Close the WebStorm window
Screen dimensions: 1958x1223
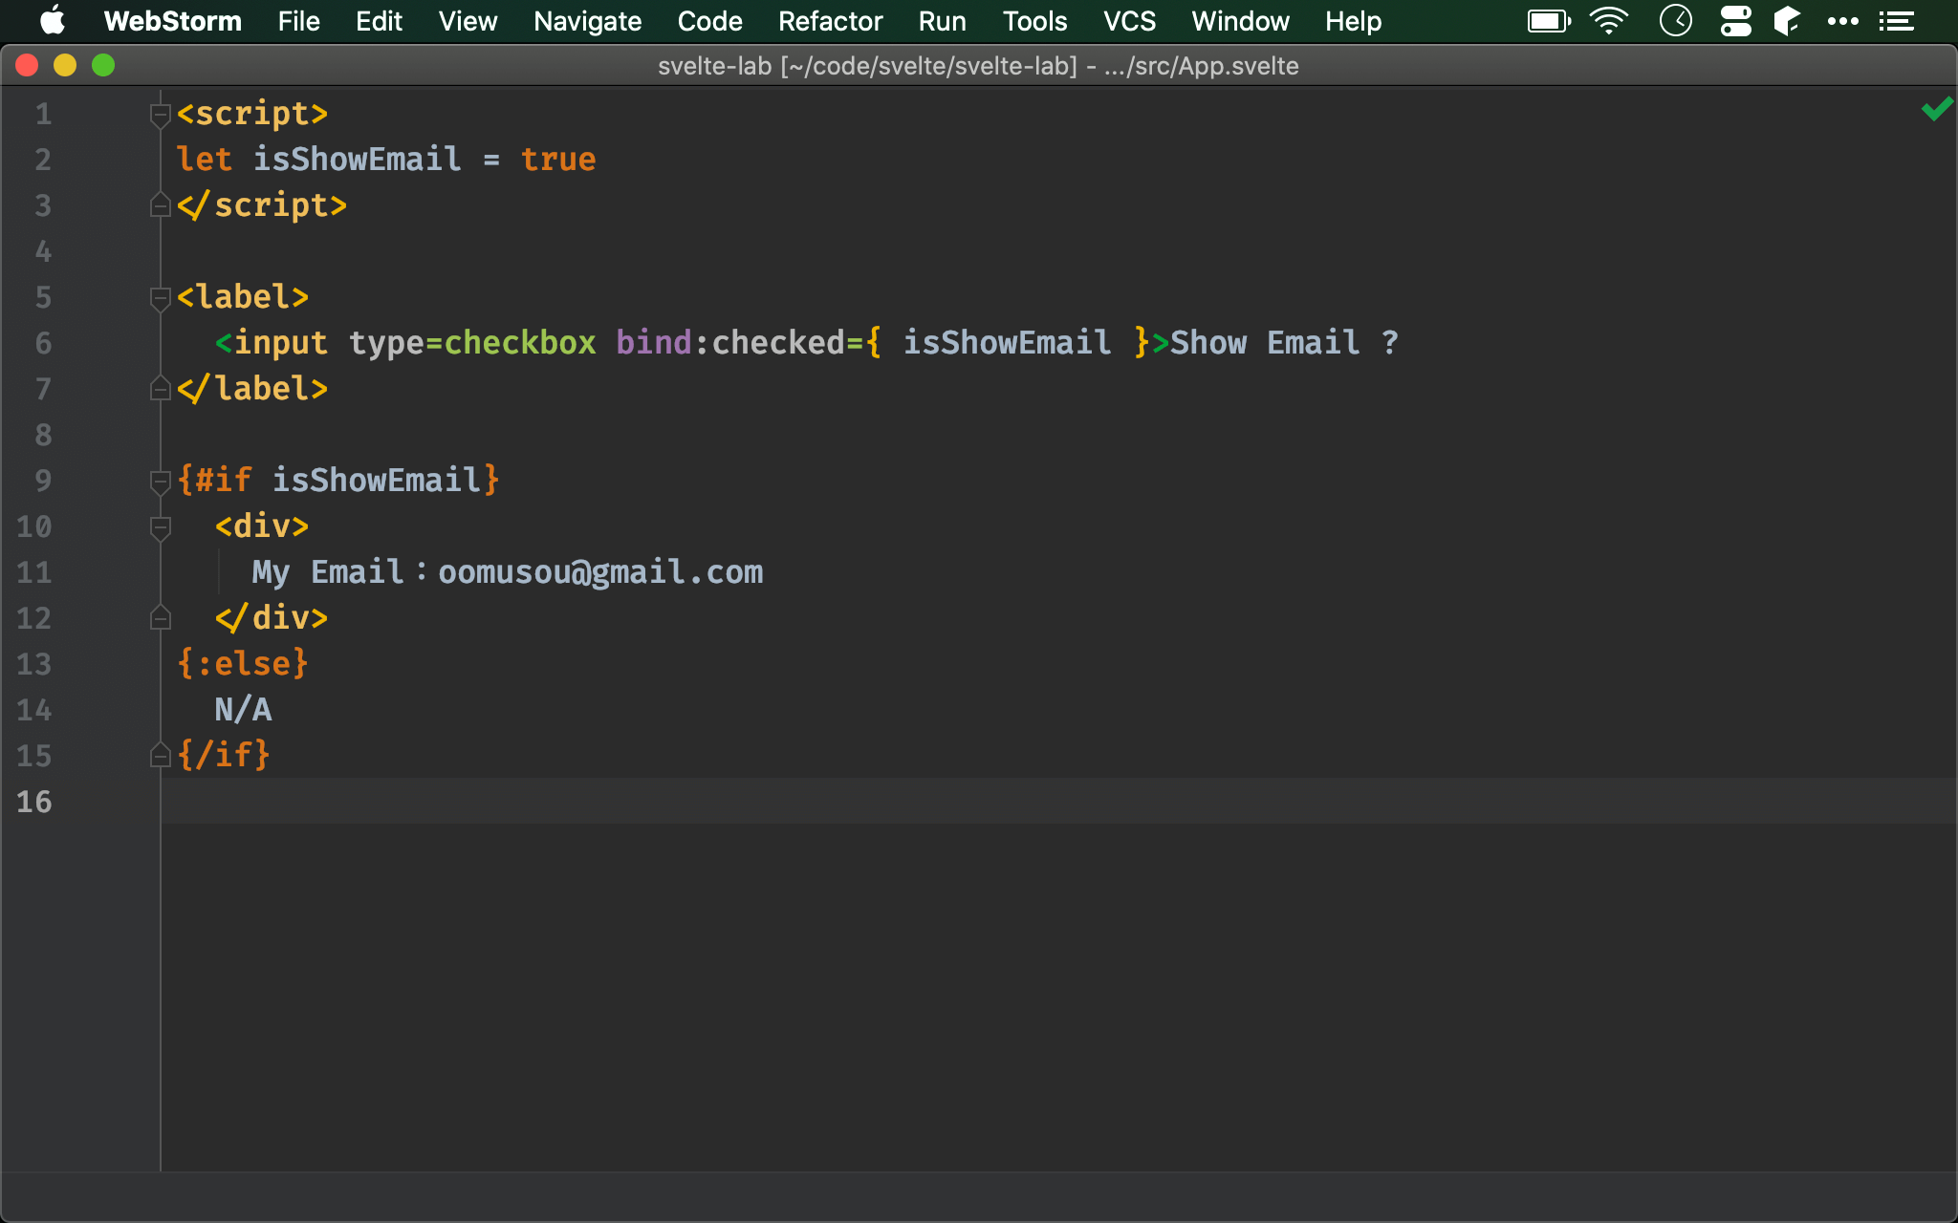(27, 65)
